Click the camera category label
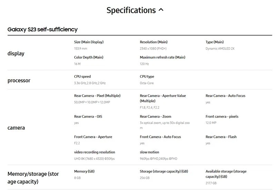This screenshot has width=276, height=191. coord(16,128)
